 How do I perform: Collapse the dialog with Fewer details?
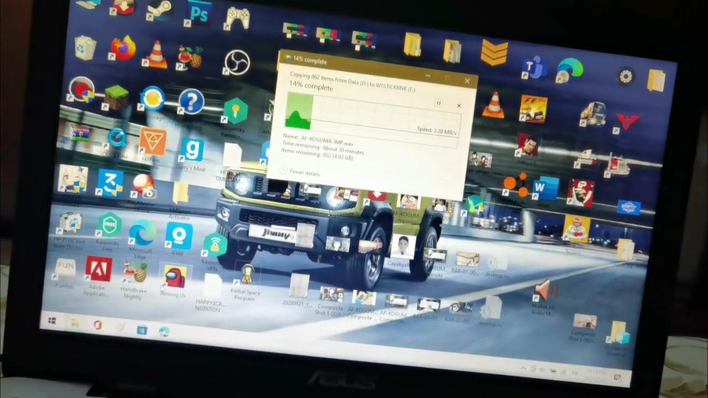pyautogui.click(x=300, y=172)
